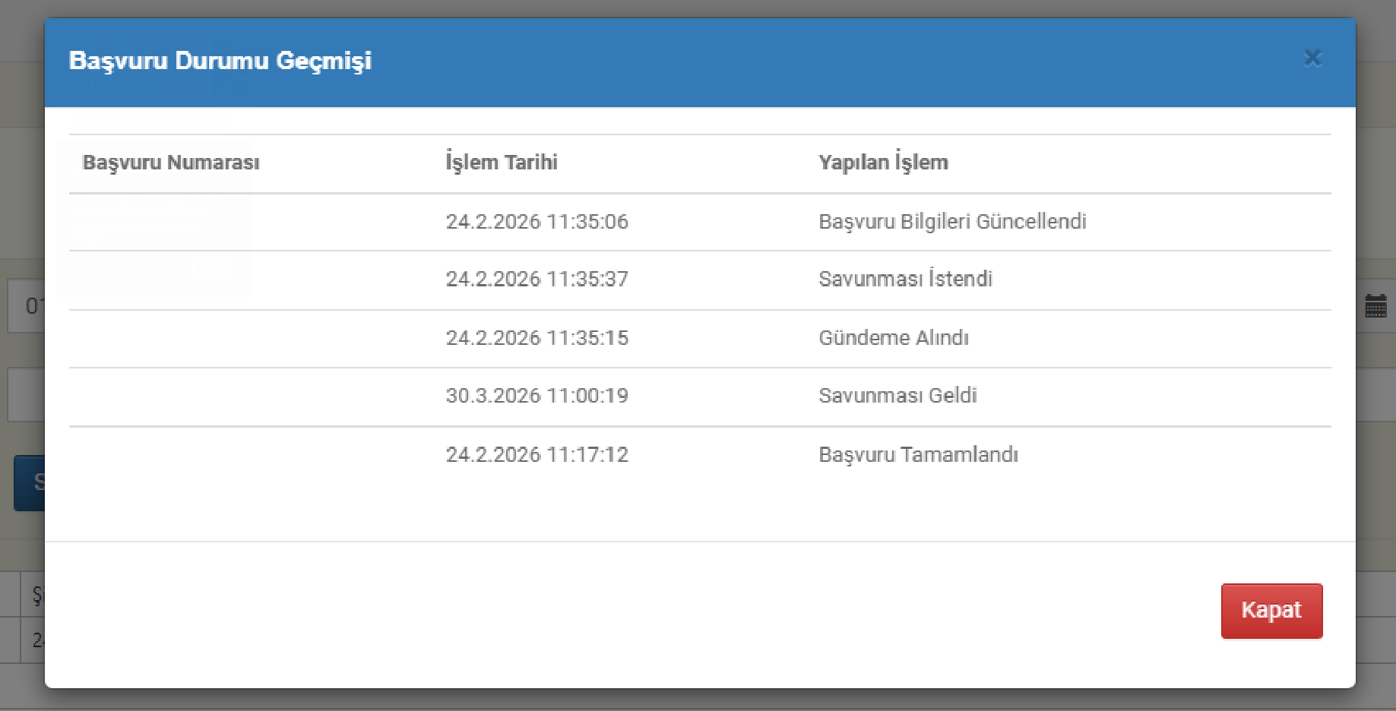Select the Yapılan İşlem column header

pyautogui.click(x=883, y=162)
